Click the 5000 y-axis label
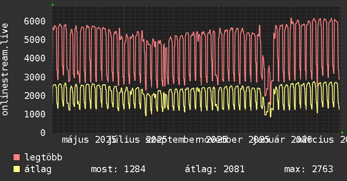347x181 pixels. click(35, 40)
